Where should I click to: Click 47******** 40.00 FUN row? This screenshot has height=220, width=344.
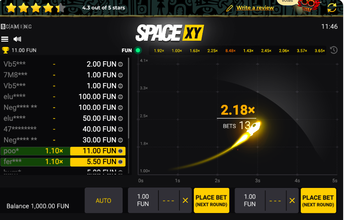point(63,129)
